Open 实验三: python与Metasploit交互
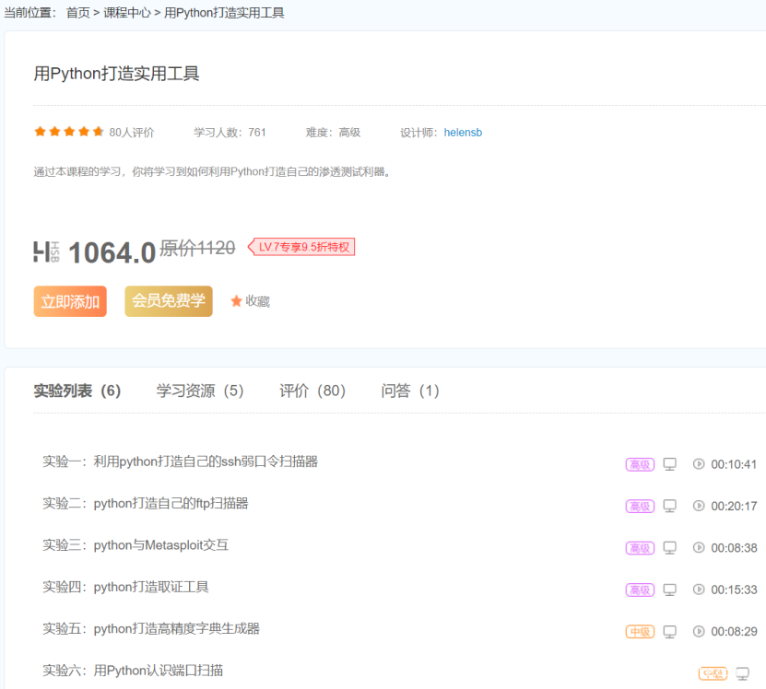766x689 pixels. [136, 545]
